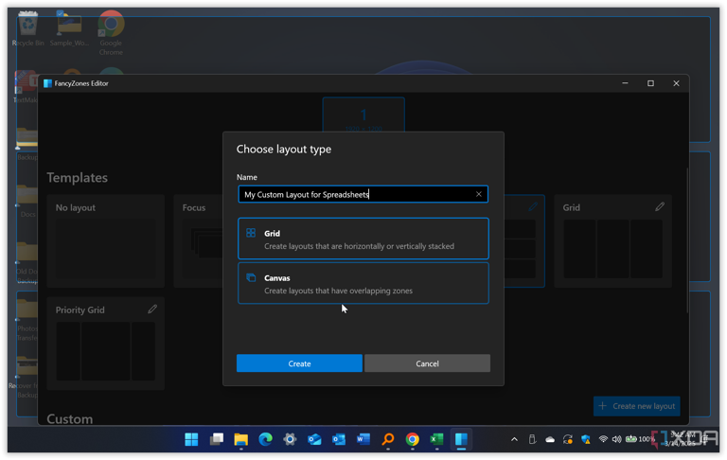Image resolution: width=727 pixels, height=460 pixels.
Task: Click the Create button in the dialog
Action: tap(299, 363)
